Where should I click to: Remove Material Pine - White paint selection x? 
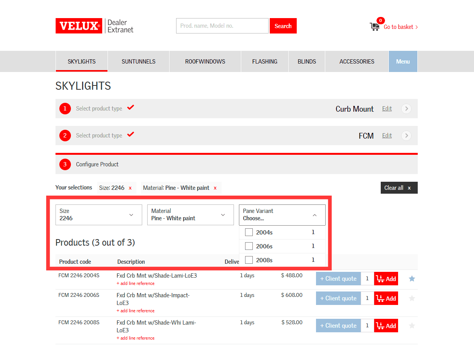215,188
